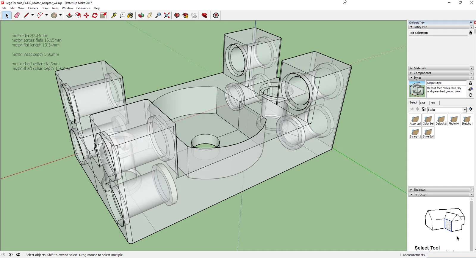Select the Orbit camera tool

coord(141,15)
